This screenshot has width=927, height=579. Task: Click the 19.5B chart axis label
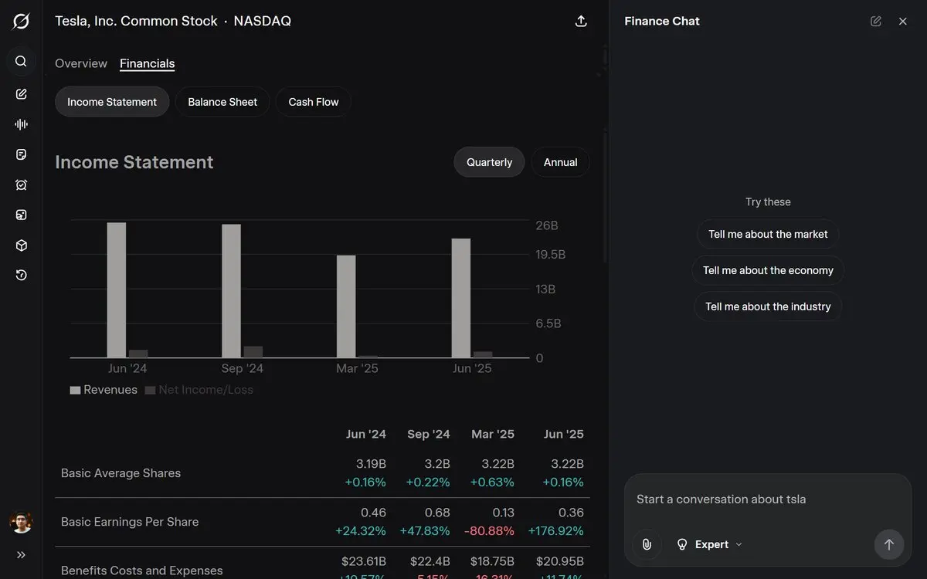[x=551, y=255]
